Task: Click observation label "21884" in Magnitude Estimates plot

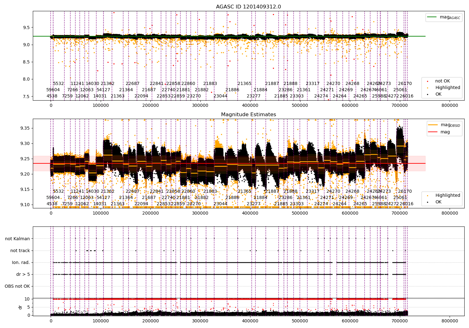Action: click(260, 198)
